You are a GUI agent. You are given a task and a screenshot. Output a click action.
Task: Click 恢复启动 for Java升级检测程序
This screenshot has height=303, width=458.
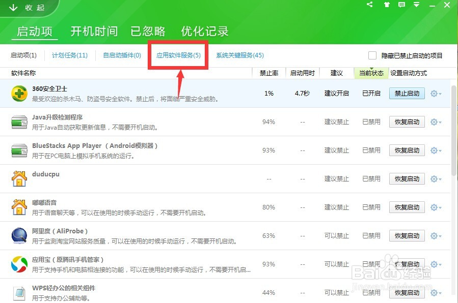[x=407, y=122]
